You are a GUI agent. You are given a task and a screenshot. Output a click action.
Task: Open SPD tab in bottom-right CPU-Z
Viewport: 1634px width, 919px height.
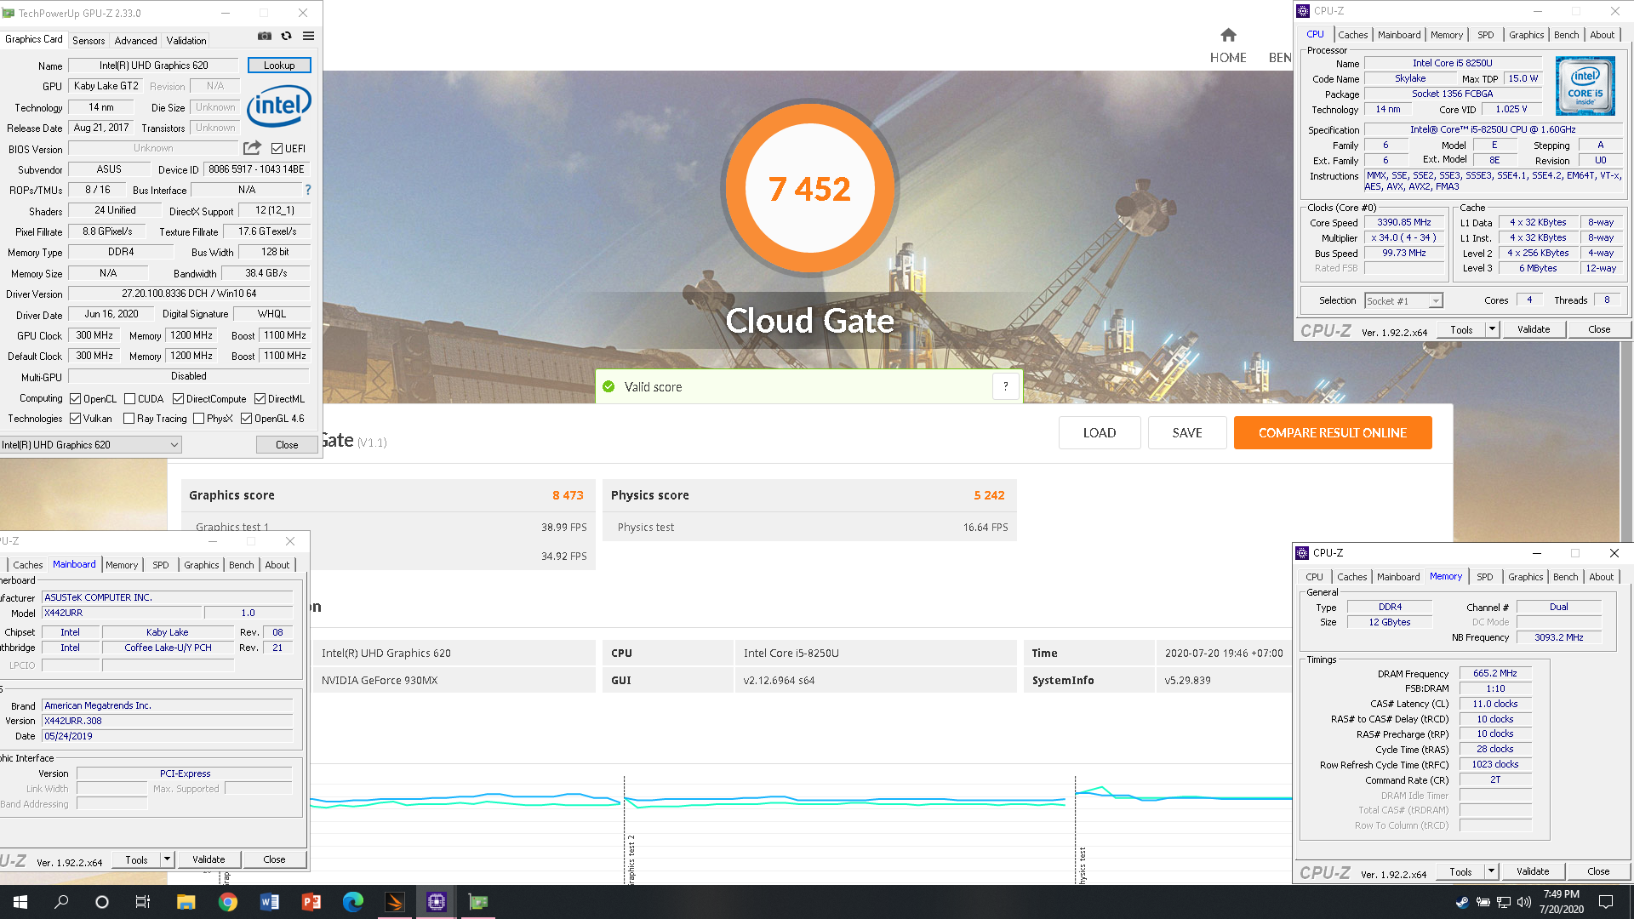(x=1484, y=577)
